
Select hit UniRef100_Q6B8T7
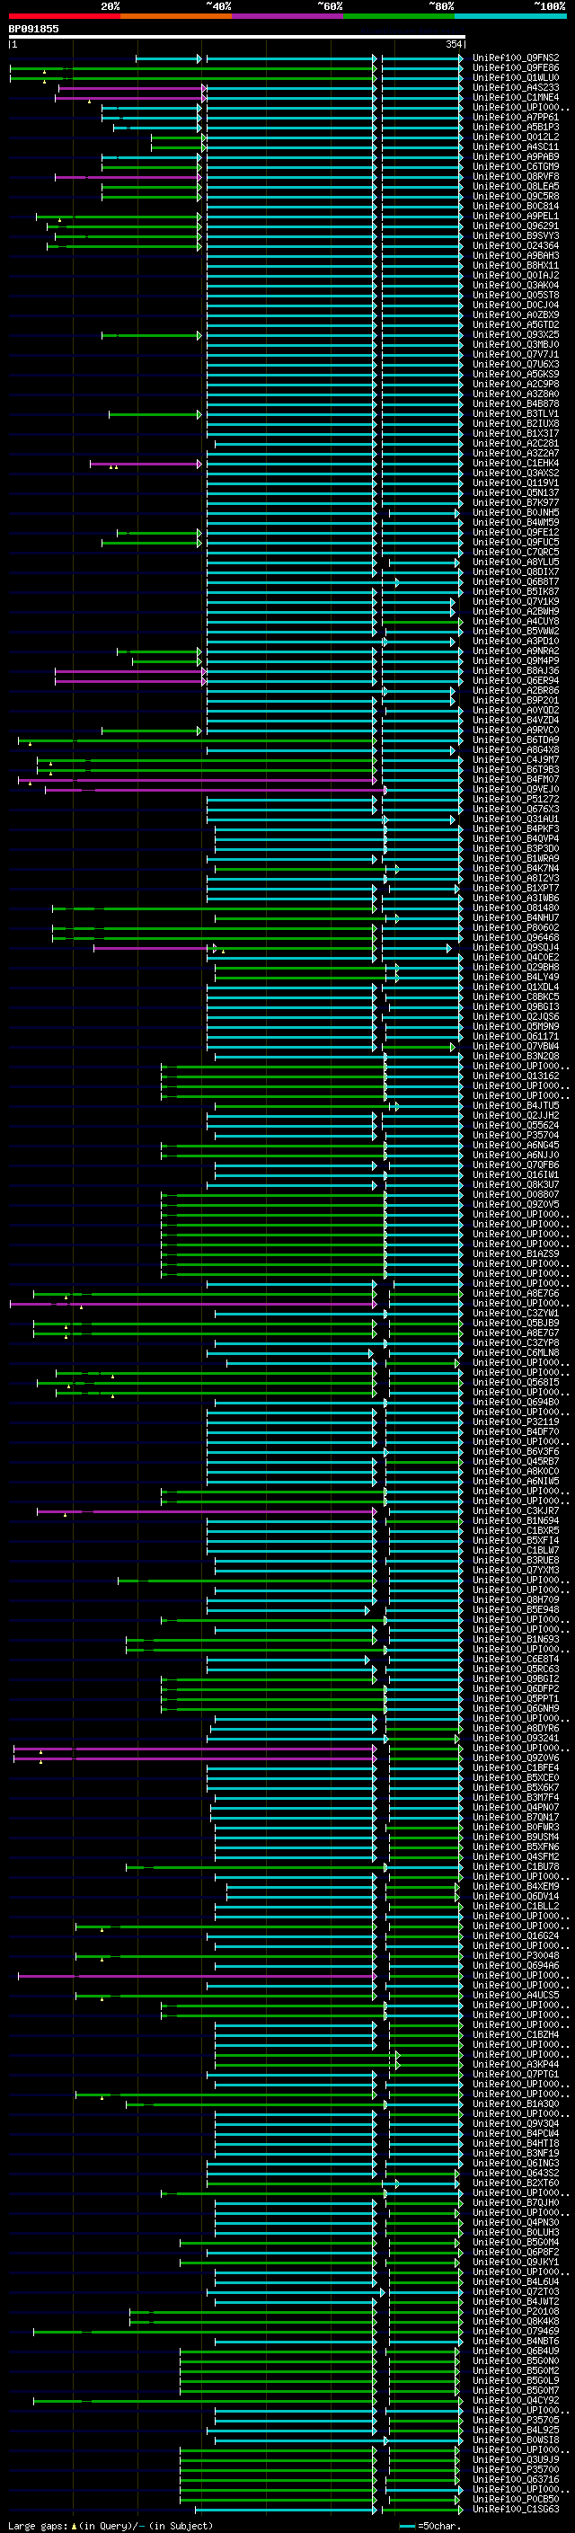click(x=515, y=582)
